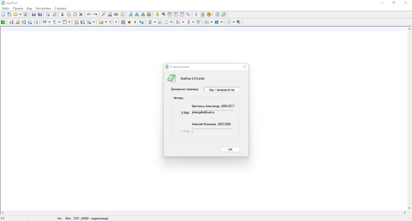Click the yellow highlighter marker icon
The image size is (412, 221).
coord(18,22)
